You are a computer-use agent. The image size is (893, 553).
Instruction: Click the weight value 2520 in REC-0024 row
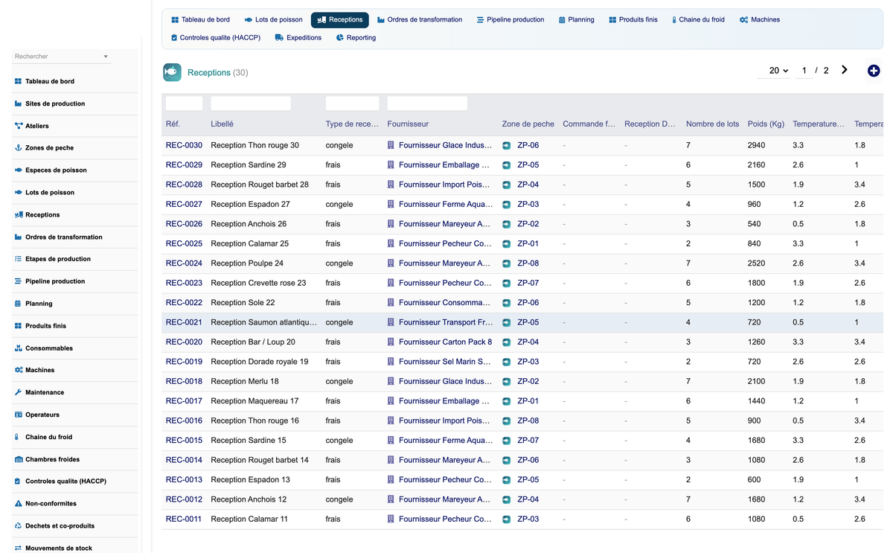point(756,263)
